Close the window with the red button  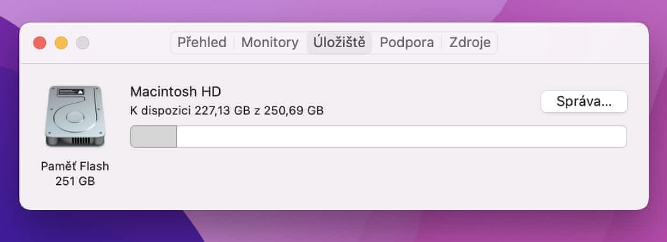[40, 43]
